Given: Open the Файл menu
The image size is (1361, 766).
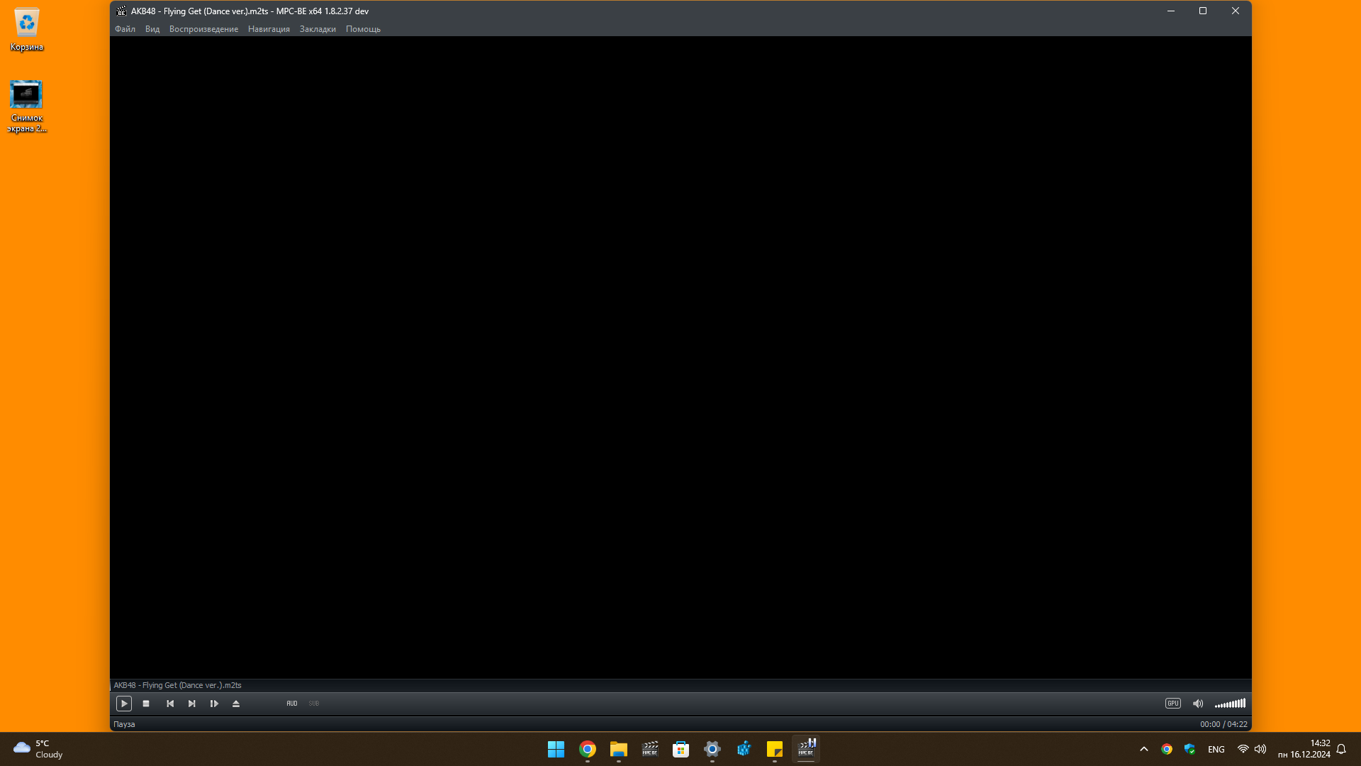Looking at the screenshot, I should click(125, 29).
